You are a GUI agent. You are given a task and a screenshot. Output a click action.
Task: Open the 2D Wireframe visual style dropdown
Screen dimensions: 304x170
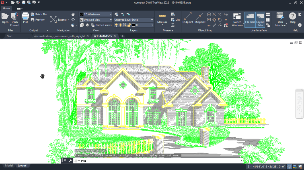tap(96, 14)
